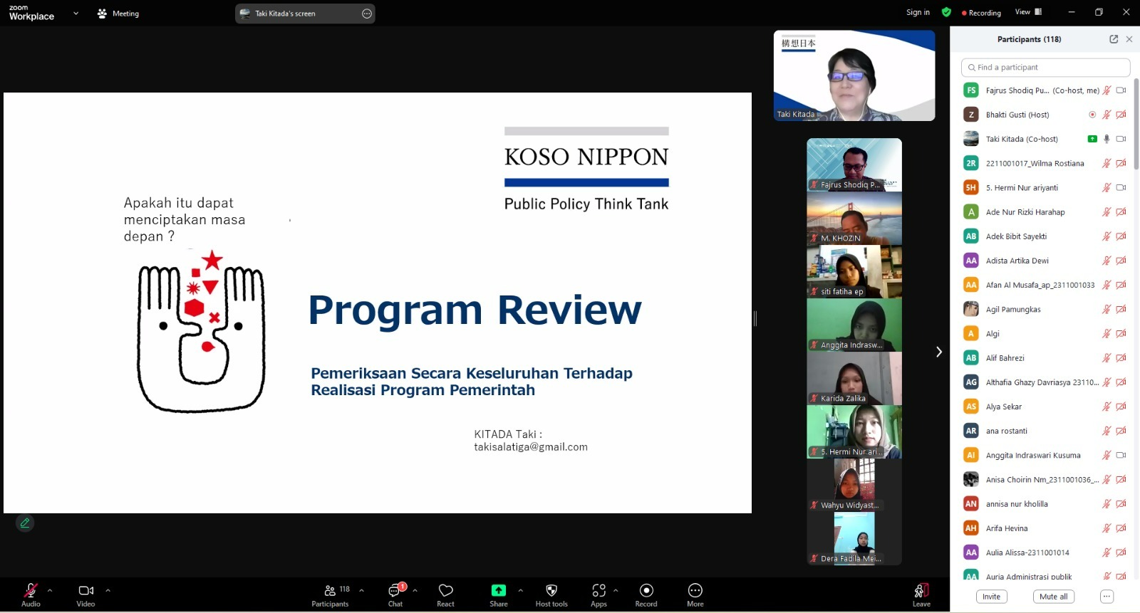Image resolution: width=1140 pixels, height=613 pixels.
Task: Click camera icon for Taki Kitada
Action: tap(1121, 139)
